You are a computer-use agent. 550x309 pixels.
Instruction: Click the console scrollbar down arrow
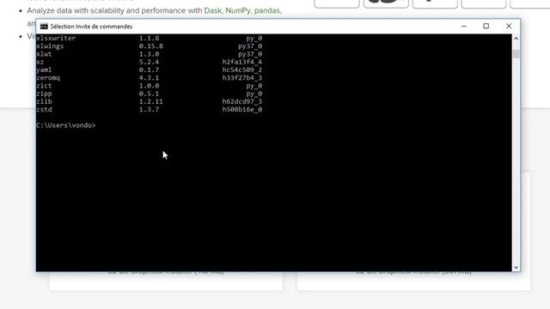point(516,267)
